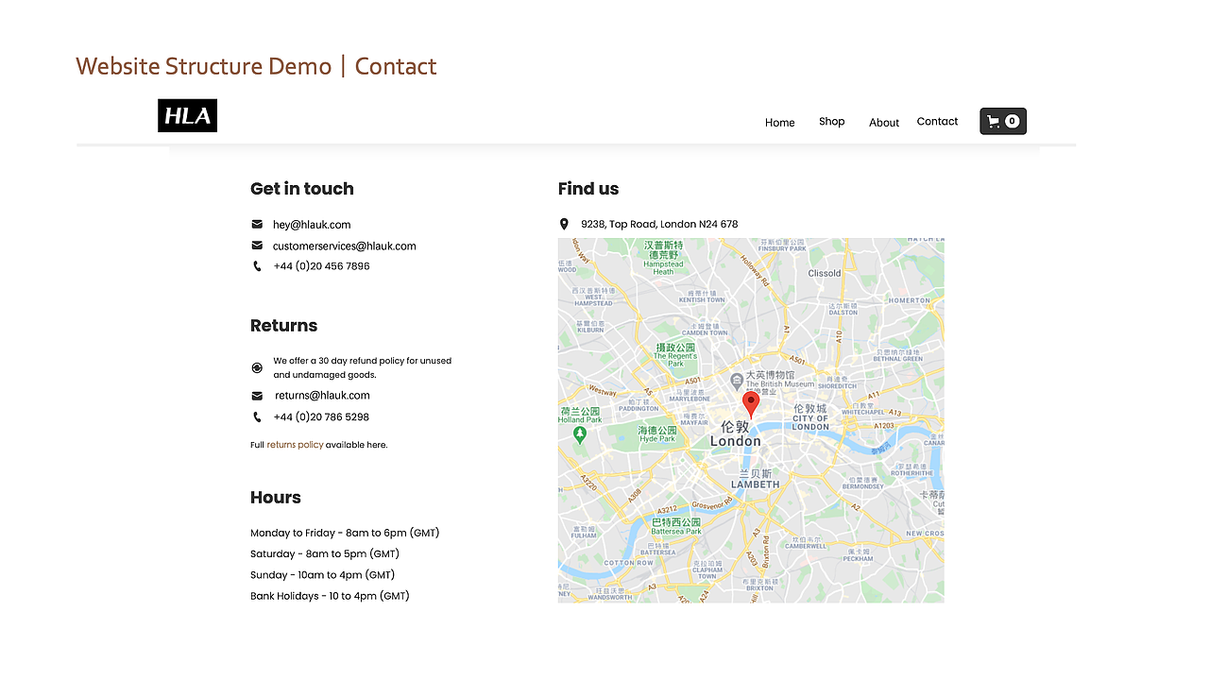Open the returns policy link

click(295, 445)
